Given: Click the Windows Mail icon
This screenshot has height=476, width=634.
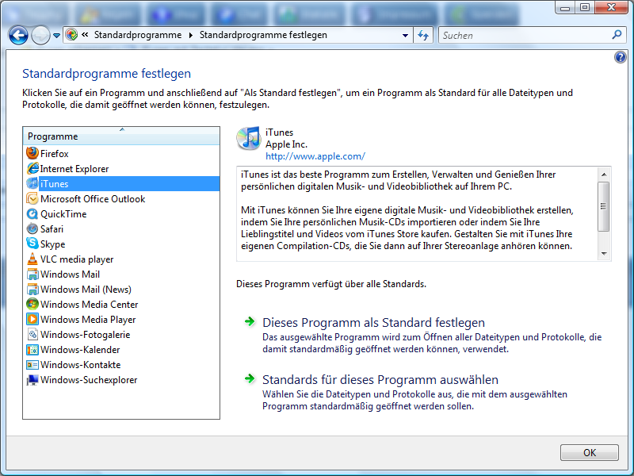Looking at the screenshot, I should [32, 274].
